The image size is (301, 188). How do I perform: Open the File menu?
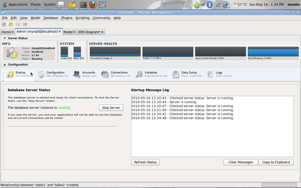(5, 18)
